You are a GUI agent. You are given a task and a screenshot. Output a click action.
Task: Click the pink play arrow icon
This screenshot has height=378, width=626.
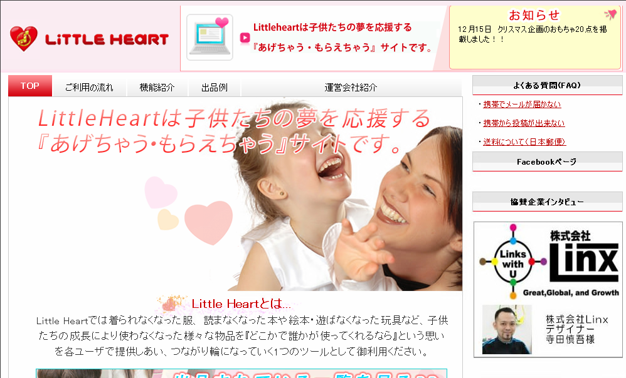(245, 38)
